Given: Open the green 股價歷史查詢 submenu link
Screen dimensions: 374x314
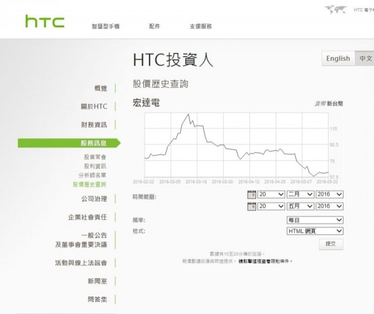Looking at the screenshot, I should pyautogui.click(x=89, y=184).
